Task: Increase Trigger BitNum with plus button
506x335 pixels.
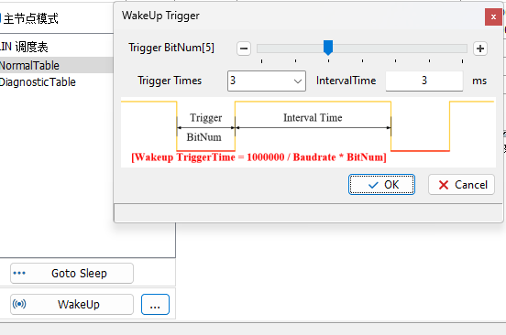Action: pos(480,49)
